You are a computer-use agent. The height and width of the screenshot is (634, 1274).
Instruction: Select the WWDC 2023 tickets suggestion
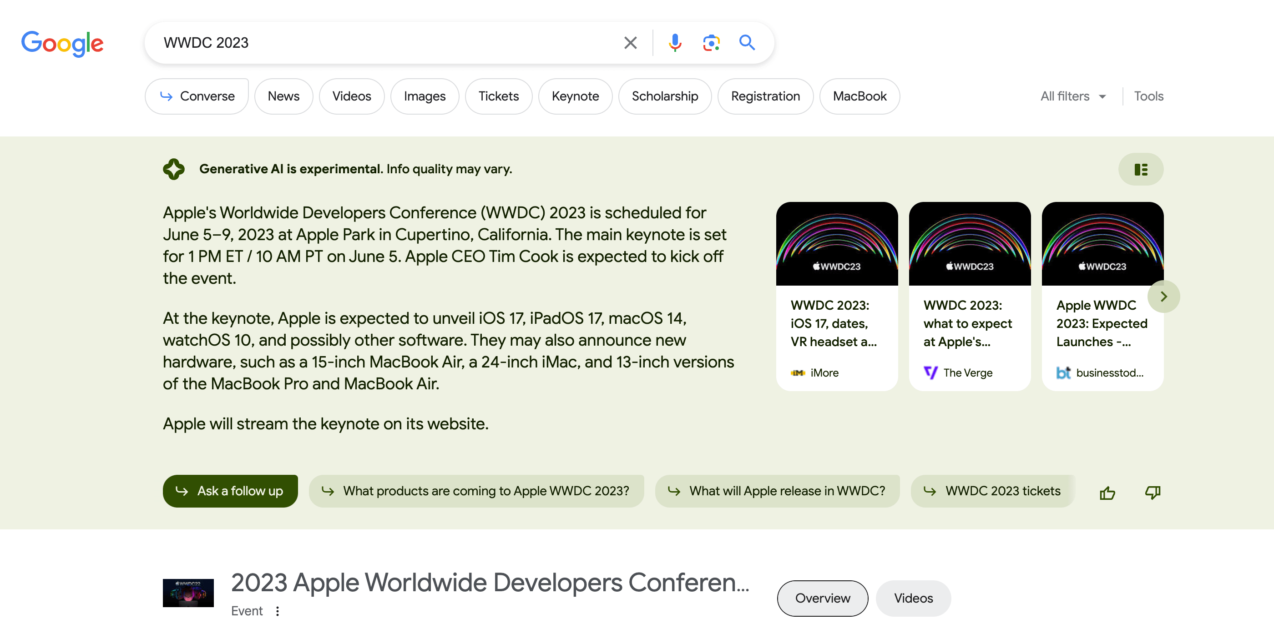[993, 491]
